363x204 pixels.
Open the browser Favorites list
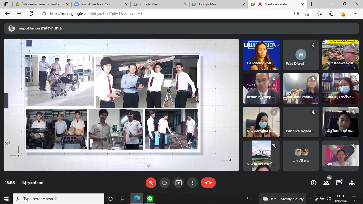pos(319,14)
